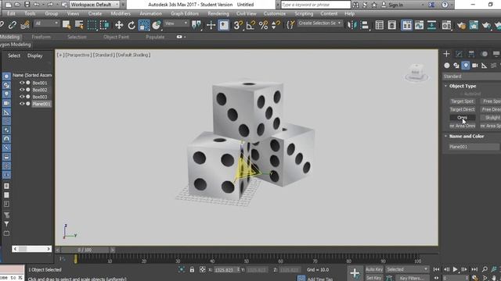Play the animation

tap(456, 269)
